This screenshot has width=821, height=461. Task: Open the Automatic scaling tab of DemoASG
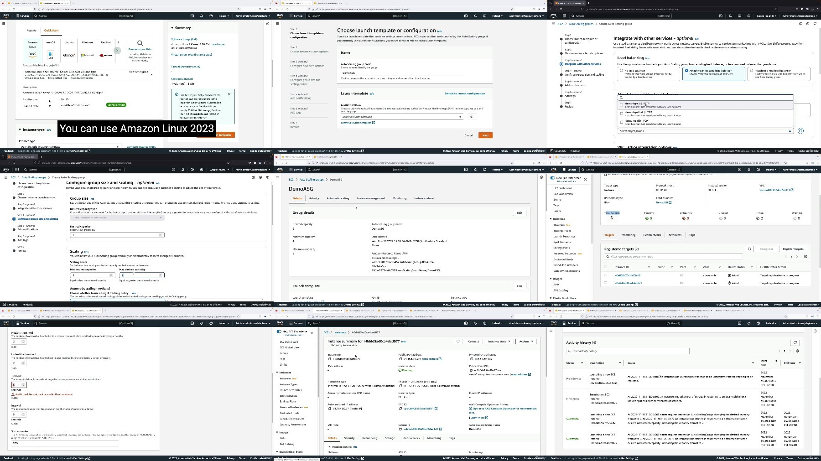point(338,198)
